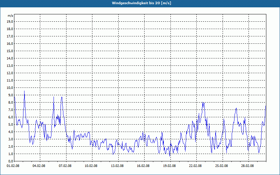Viewport: 280px width, 175px height.
Task: Select the 19,0 y-axis label
Action: tap(10, 22)
